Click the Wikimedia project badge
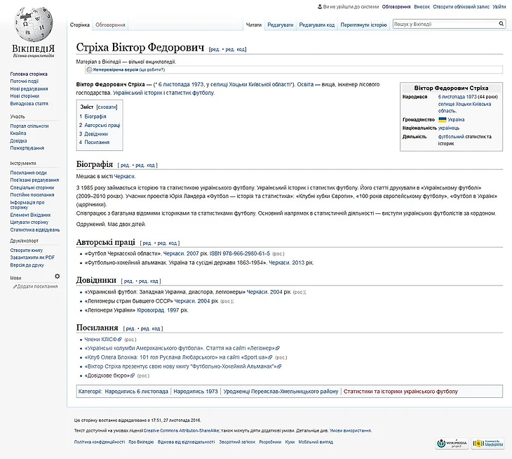 pos(451,443)
